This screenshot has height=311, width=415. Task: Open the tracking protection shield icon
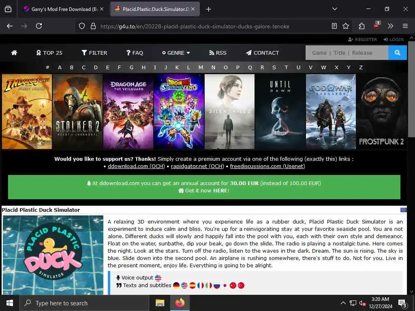pos(82,26)
